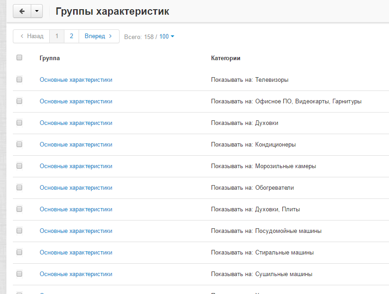
Task: Open Основные характеристики for Телевизоры
Action: [76, 80]
